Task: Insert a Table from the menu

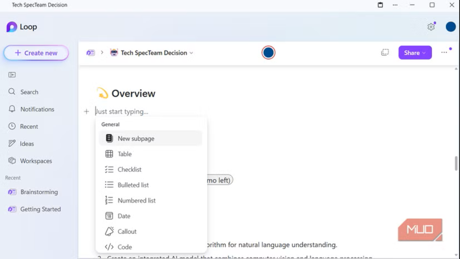Action: 125,154
